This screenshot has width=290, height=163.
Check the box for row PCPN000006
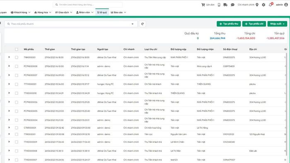click(17, 102)
